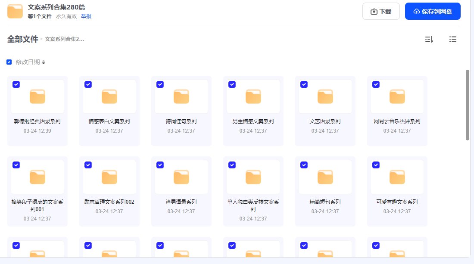Open the 举报 link
Viewport: 474px width, 264px height.
pyautogui.click(x=85, y=16)
